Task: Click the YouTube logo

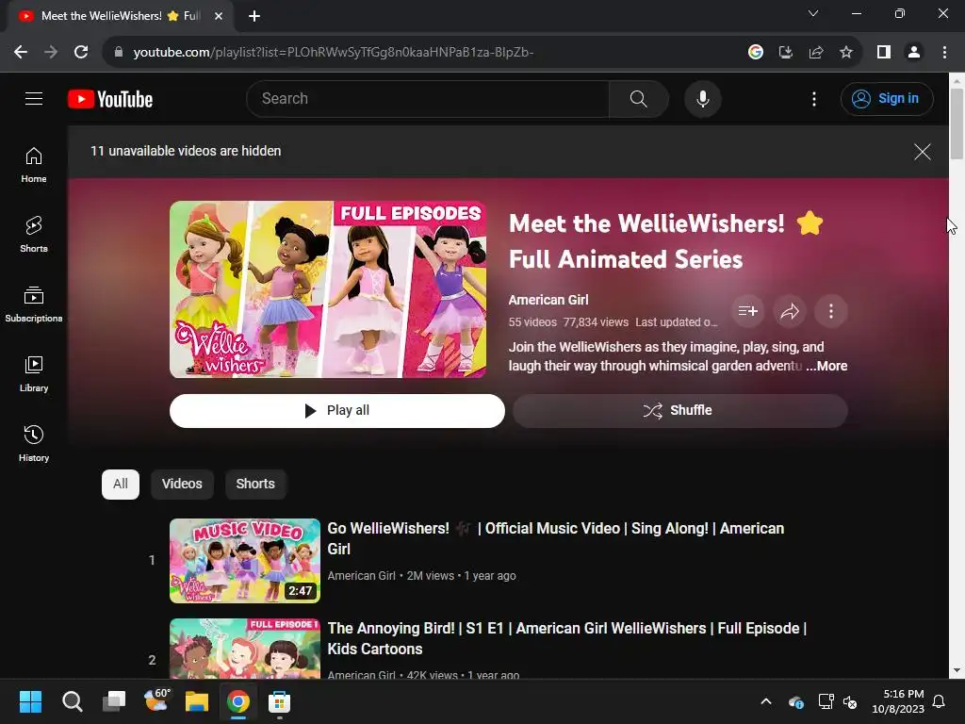Action: (110, 99)
